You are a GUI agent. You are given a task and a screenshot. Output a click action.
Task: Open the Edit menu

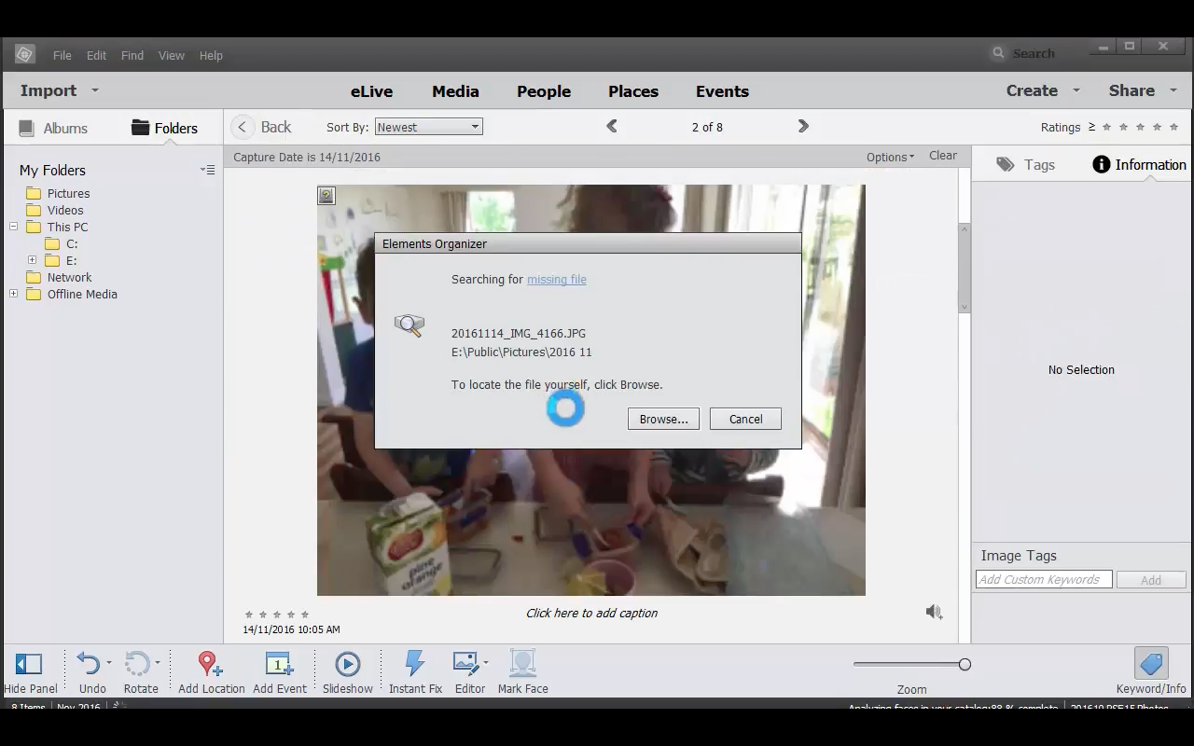[96, 55]
